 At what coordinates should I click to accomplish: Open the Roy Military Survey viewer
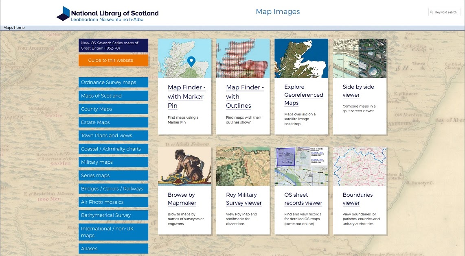pyautogui.click(x=243, y=199)
